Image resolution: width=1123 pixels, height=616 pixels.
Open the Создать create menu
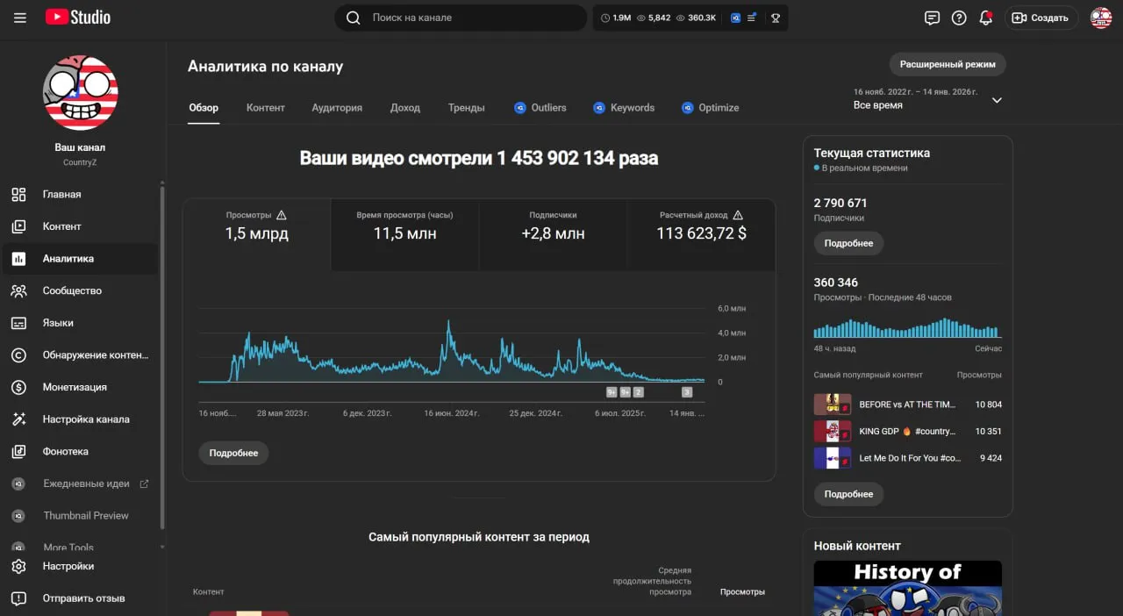click(x=1041, y=18)
